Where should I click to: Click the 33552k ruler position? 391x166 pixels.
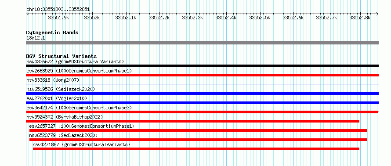(x=92, y=18)
